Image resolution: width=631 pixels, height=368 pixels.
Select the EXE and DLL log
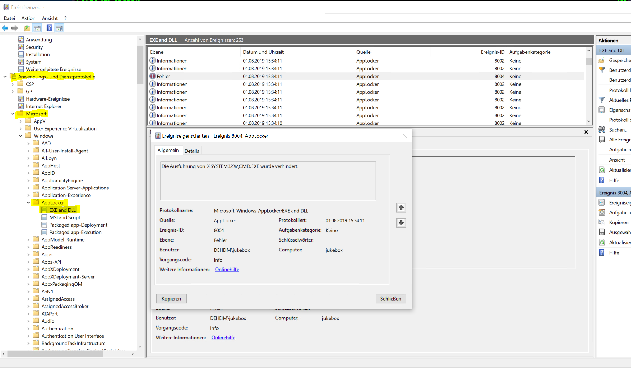click(x=62, y=210)
